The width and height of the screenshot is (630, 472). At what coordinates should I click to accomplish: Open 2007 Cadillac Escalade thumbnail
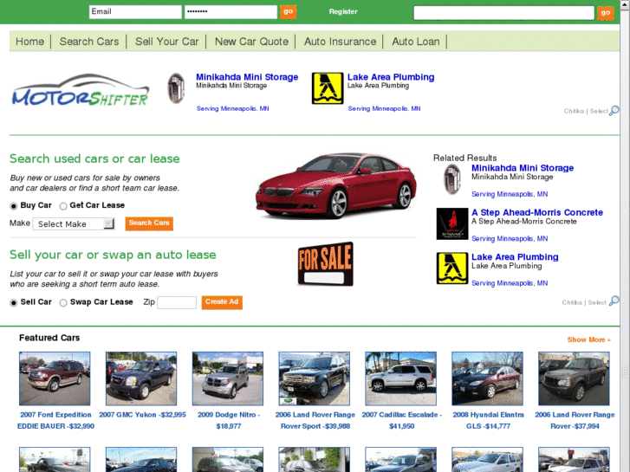click(400, 378)
